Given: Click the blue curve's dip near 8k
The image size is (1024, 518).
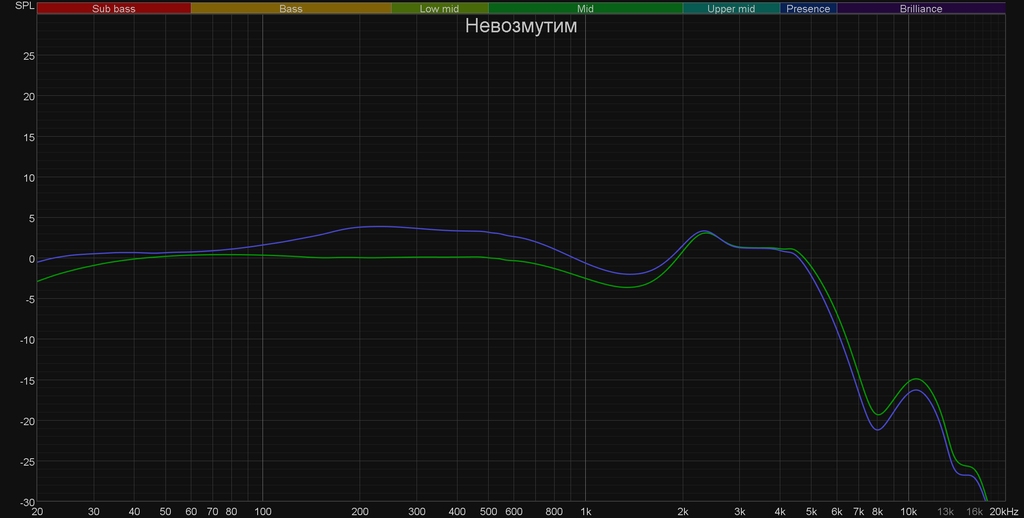Looking at the screenshot, I should 877,430.
